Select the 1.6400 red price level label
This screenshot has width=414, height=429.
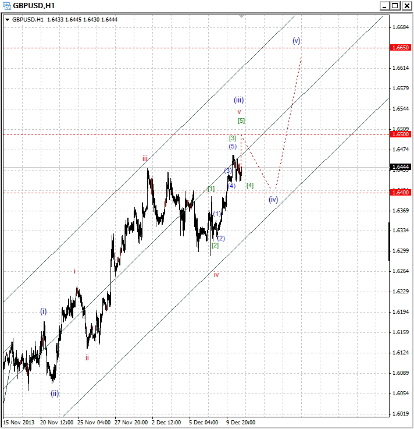click(x=401, y=193)
